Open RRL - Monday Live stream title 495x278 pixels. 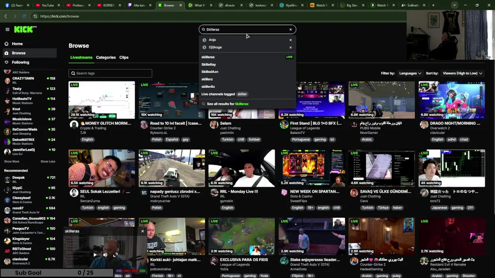[x=239, y=192]
